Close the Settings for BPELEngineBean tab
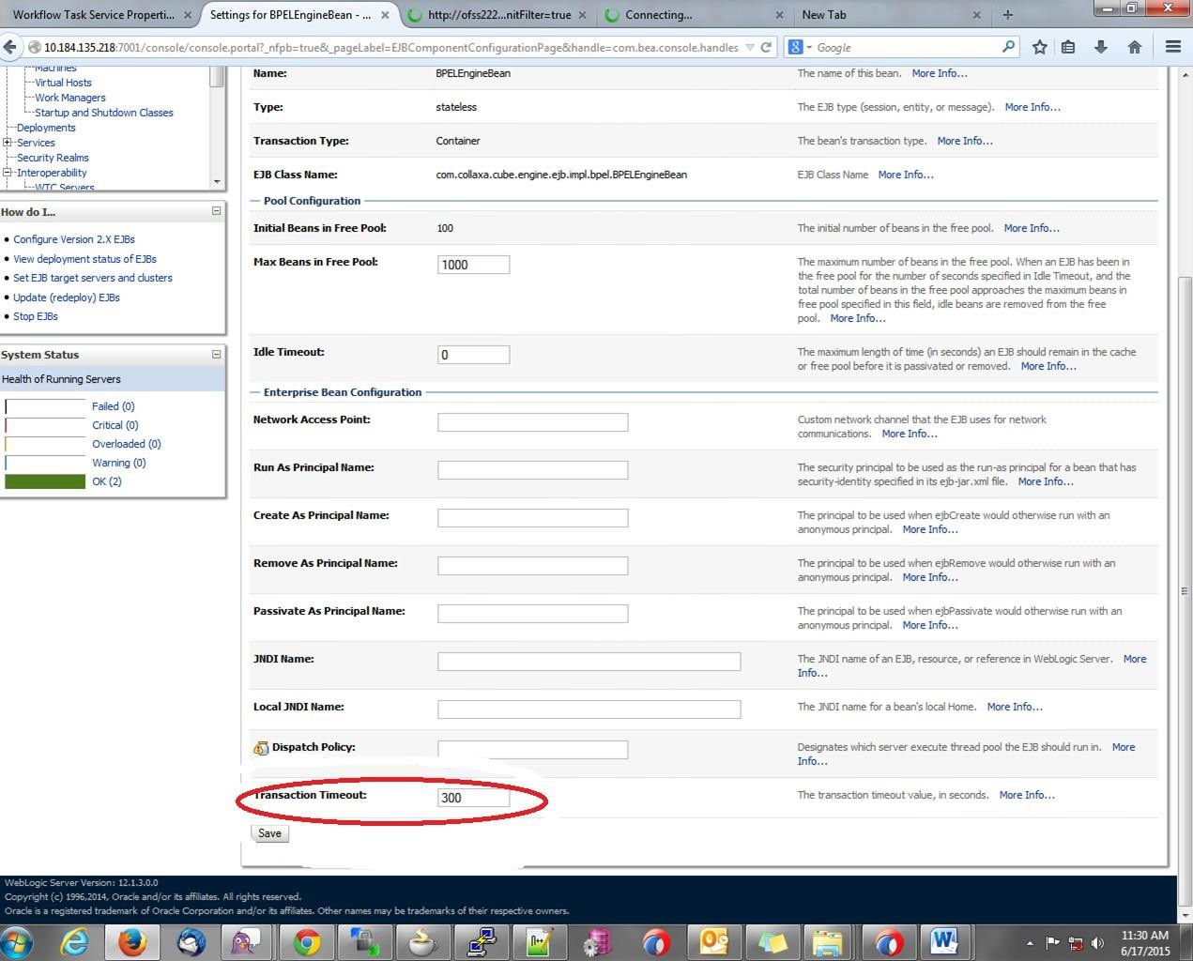The width and height of the screenshot is (1193, 961). point(385,15)
